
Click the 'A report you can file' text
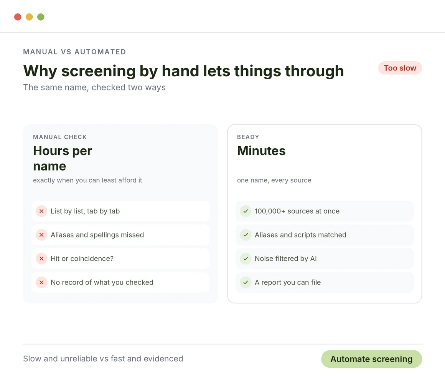(288, 282)
